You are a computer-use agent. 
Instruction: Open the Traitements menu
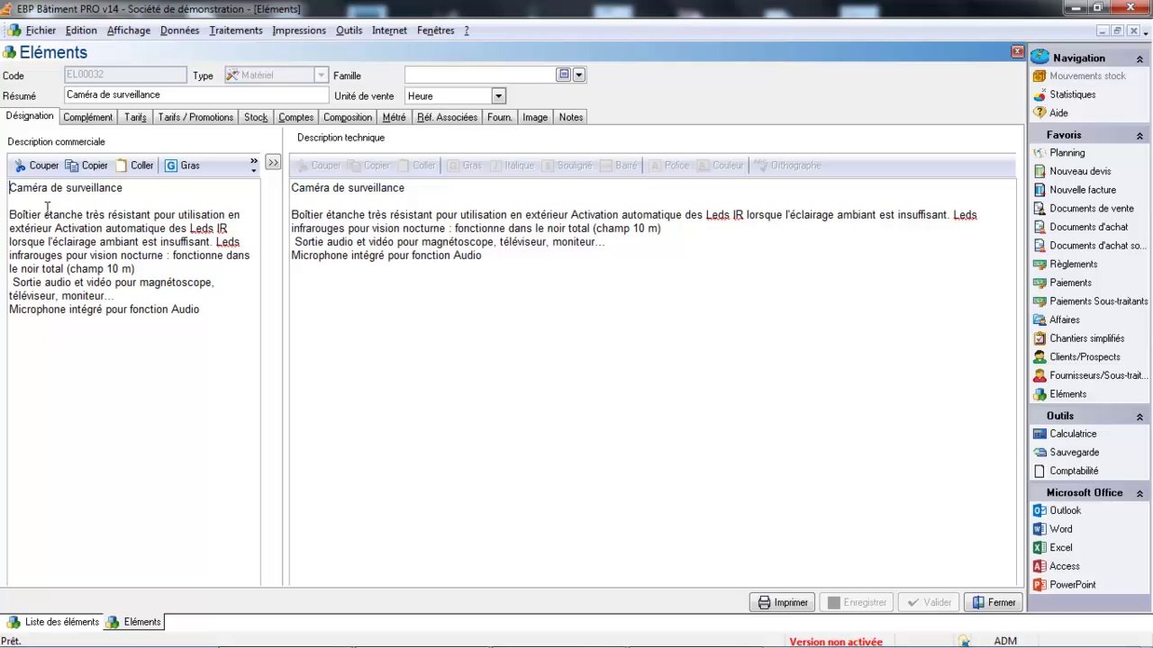236,31
